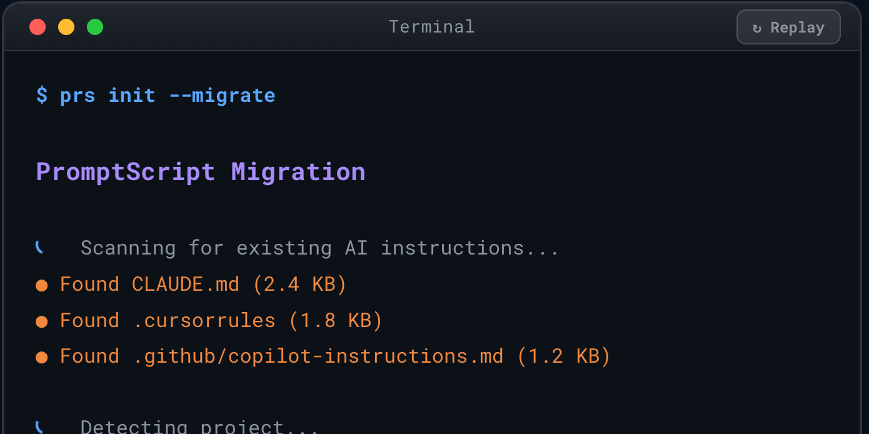This screenshot has height=434, width=869.
Task: Click the green traffic light button
Action: click(94, 27)
